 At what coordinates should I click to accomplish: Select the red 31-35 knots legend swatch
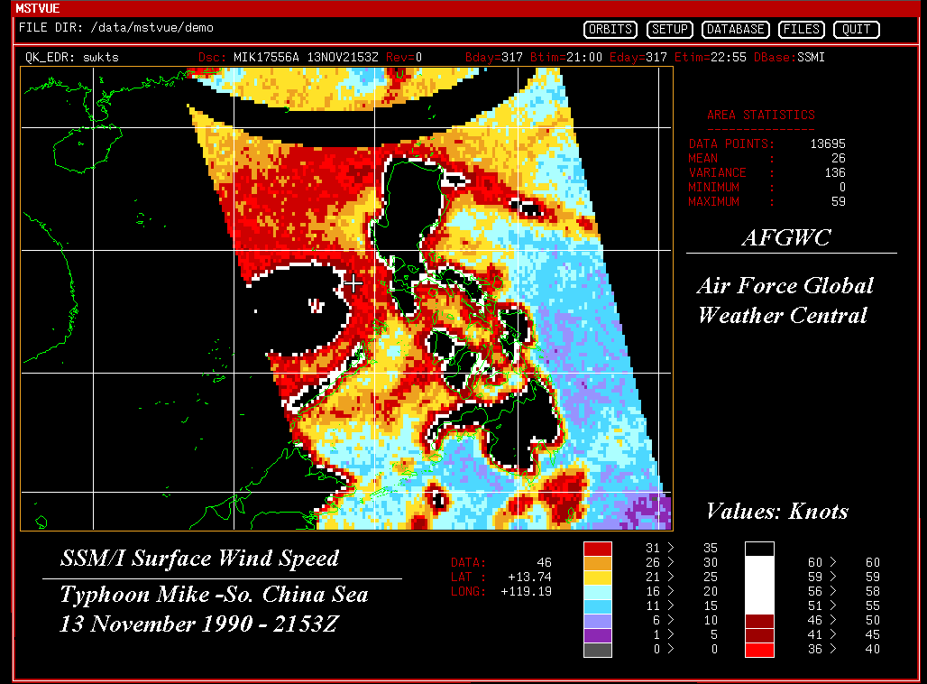pos(598,548)
